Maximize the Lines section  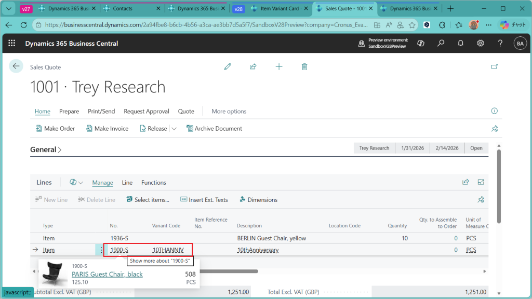point(481,182)
